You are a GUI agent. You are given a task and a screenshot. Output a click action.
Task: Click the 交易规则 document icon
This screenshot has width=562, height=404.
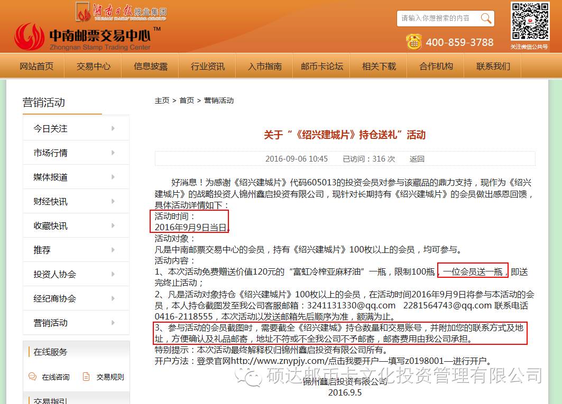86,377
